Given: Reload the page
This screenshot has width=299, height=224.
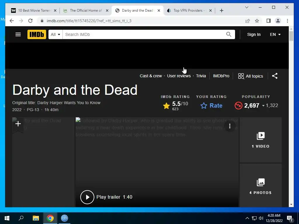Looking at the screenshot, I should pyautogui.click(x=30, y=21).
